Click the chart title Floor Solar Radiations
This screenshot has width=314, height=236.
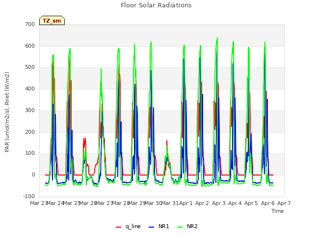tap(156, 5)
